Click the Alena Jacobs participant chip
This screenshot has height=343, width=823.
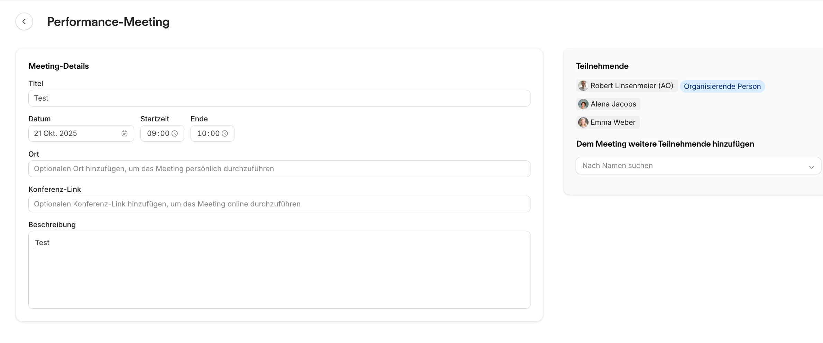coord(613,104)
